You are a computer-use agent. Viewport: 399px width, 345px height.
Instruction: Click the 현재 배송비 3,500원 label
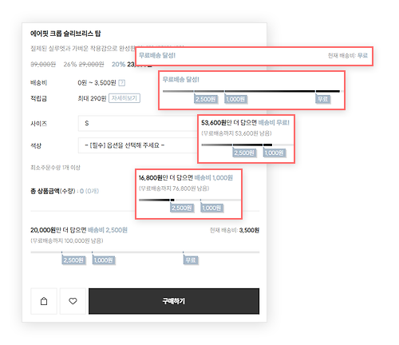pyautogui.click(x=235, y=230)
